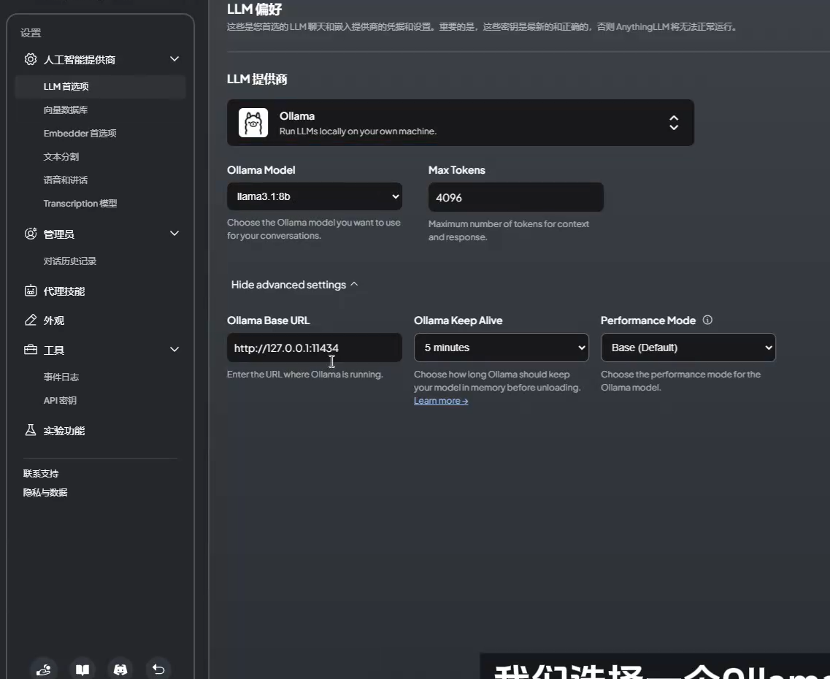Click the toolbox icon beside 工具
830x679 pixels.
(31, 349)
